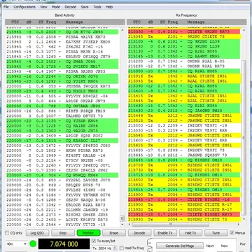Select the 'CQ CX E77G JN93' row
The height and width of the screenshot is (252, 252).
(x=62, y=31)
